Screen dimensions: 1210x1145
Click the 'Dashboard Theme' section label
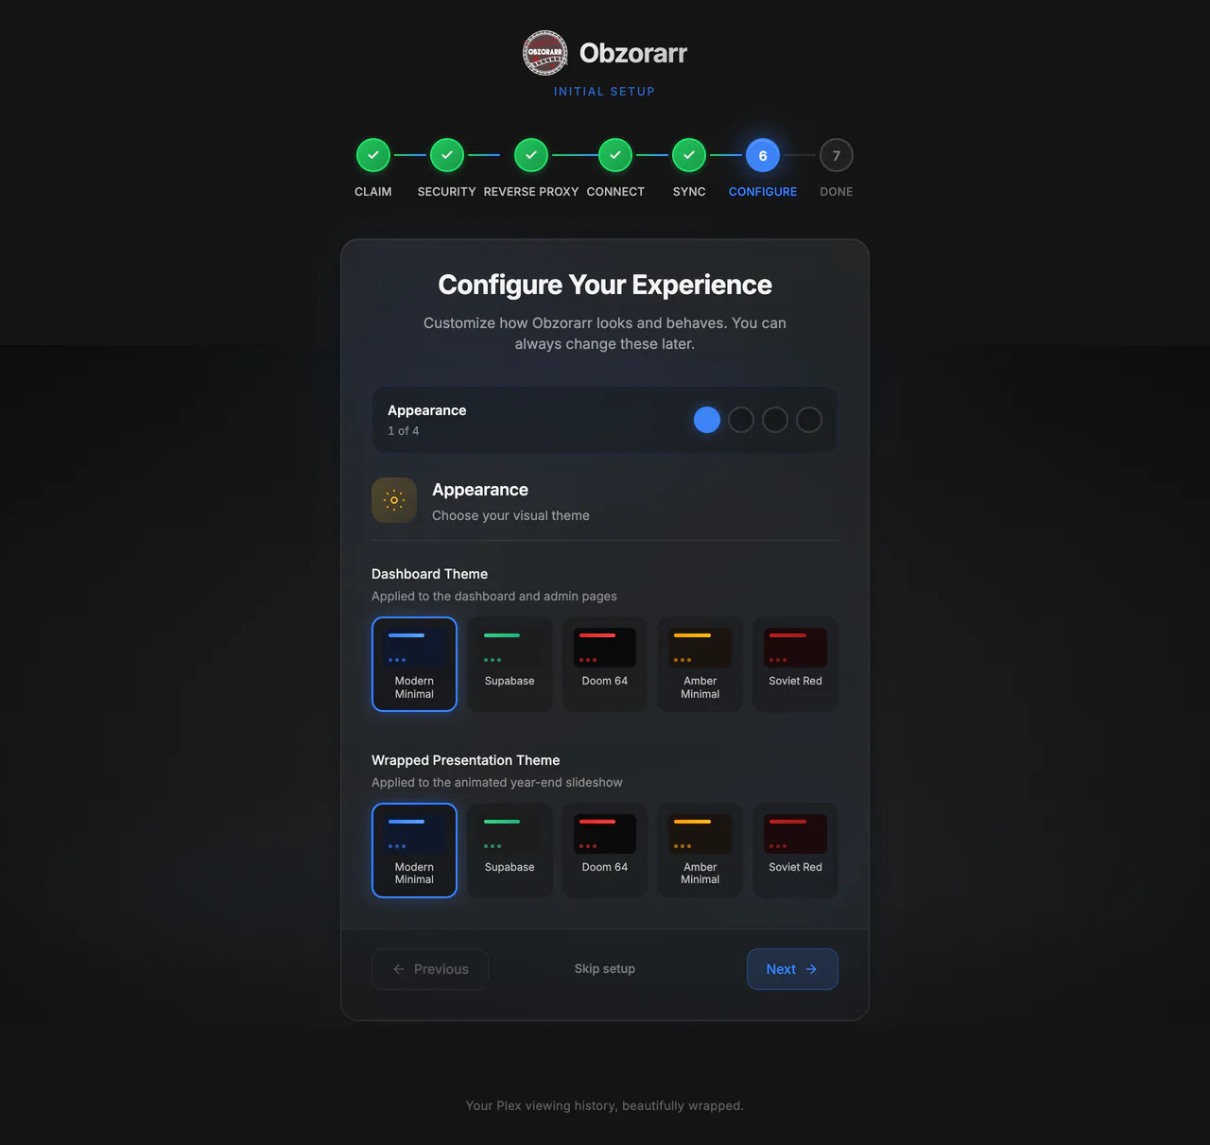click(x=430, y=574)
